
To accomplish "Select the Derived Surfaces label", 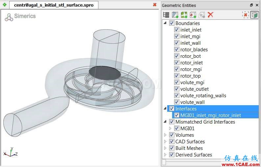I will tap(194, 155).
